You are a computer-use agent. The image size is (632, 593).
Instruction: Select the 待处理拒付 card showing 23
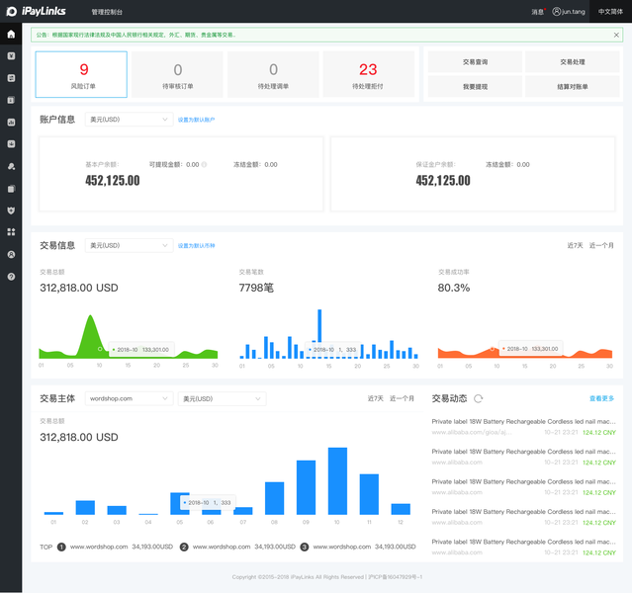368,74
